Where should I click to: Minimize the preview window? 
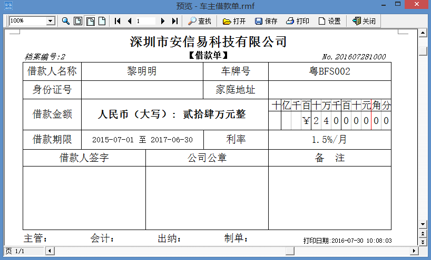click(x=384, y=5)
